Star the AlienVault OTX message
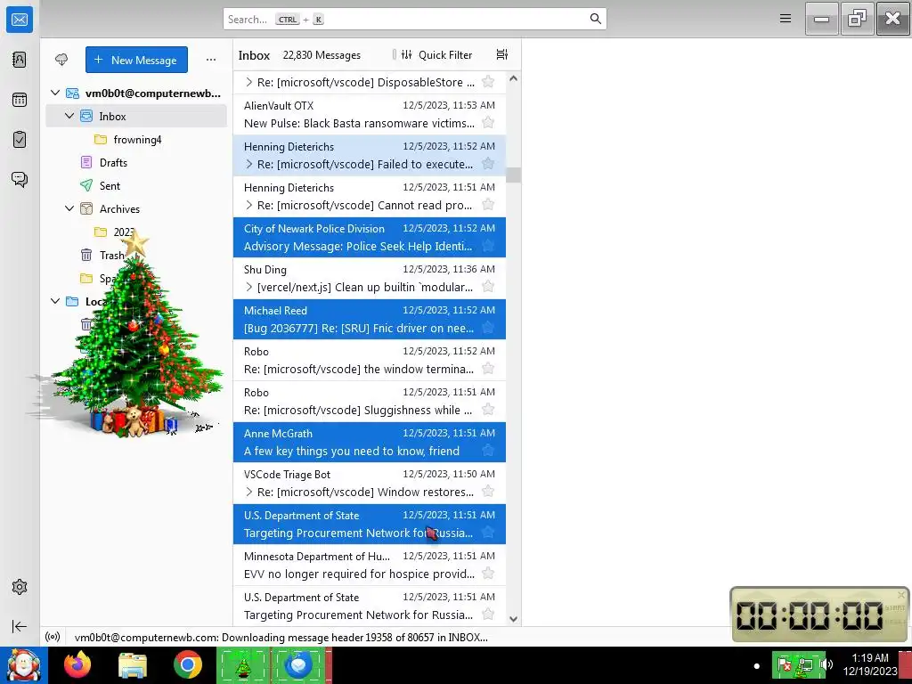 click(x=488, y=123)
